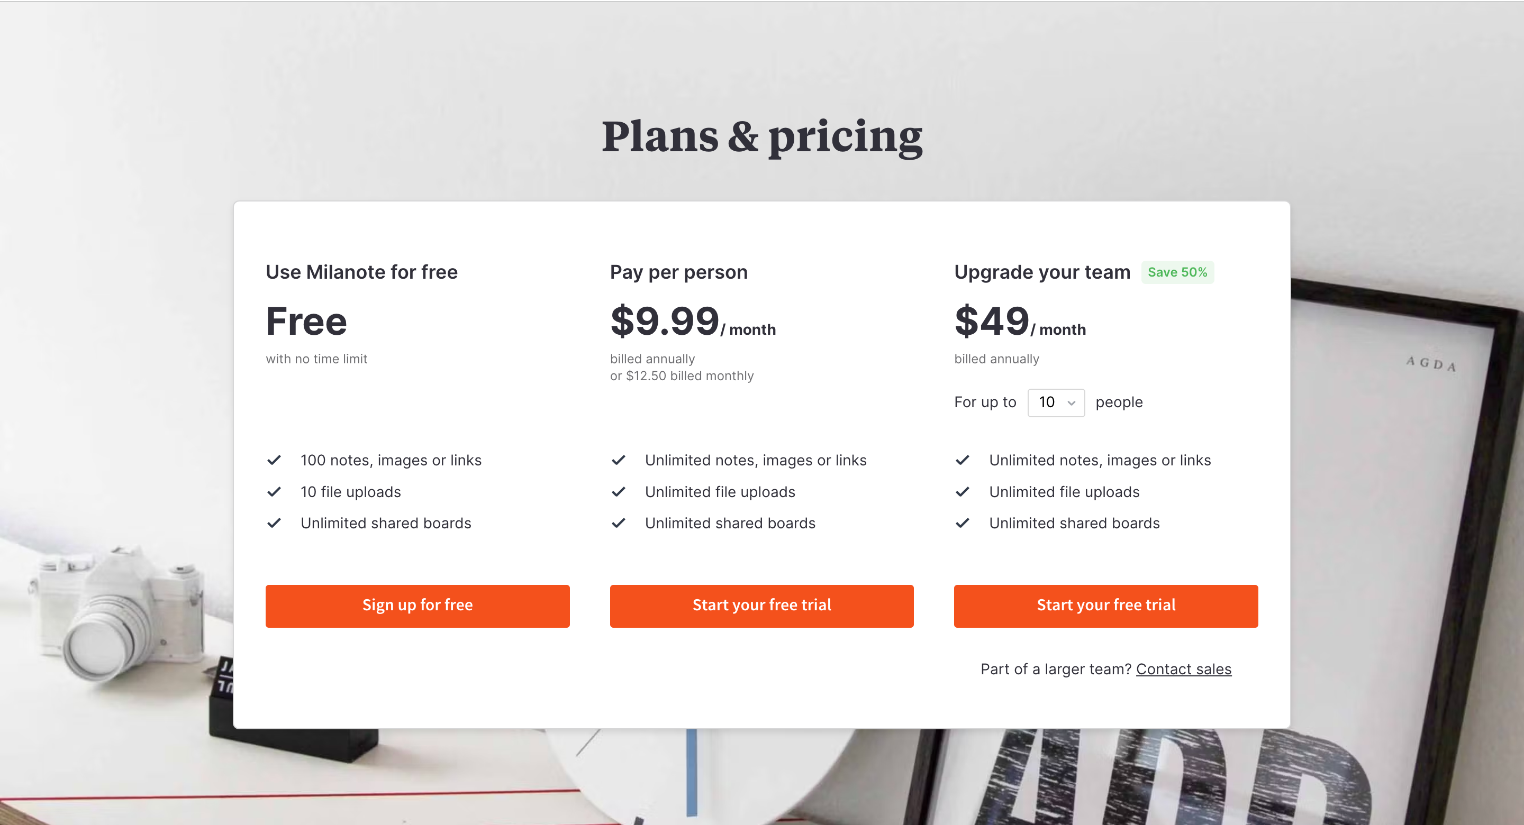Follow the Contact sales link
Screen dimensions: 1524x825
tap(1183, 669)
